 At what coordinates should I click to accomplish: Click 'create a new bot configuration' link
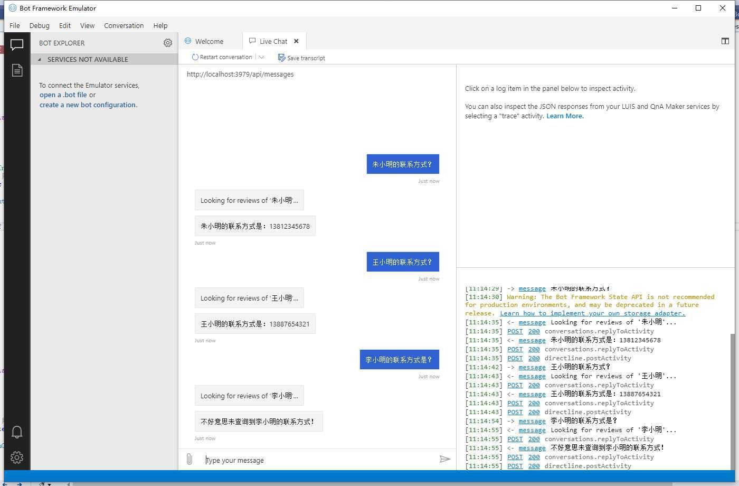(x=88, y=105)
